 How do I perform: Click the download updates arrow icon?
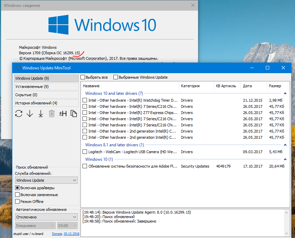[x=30, y=114]
